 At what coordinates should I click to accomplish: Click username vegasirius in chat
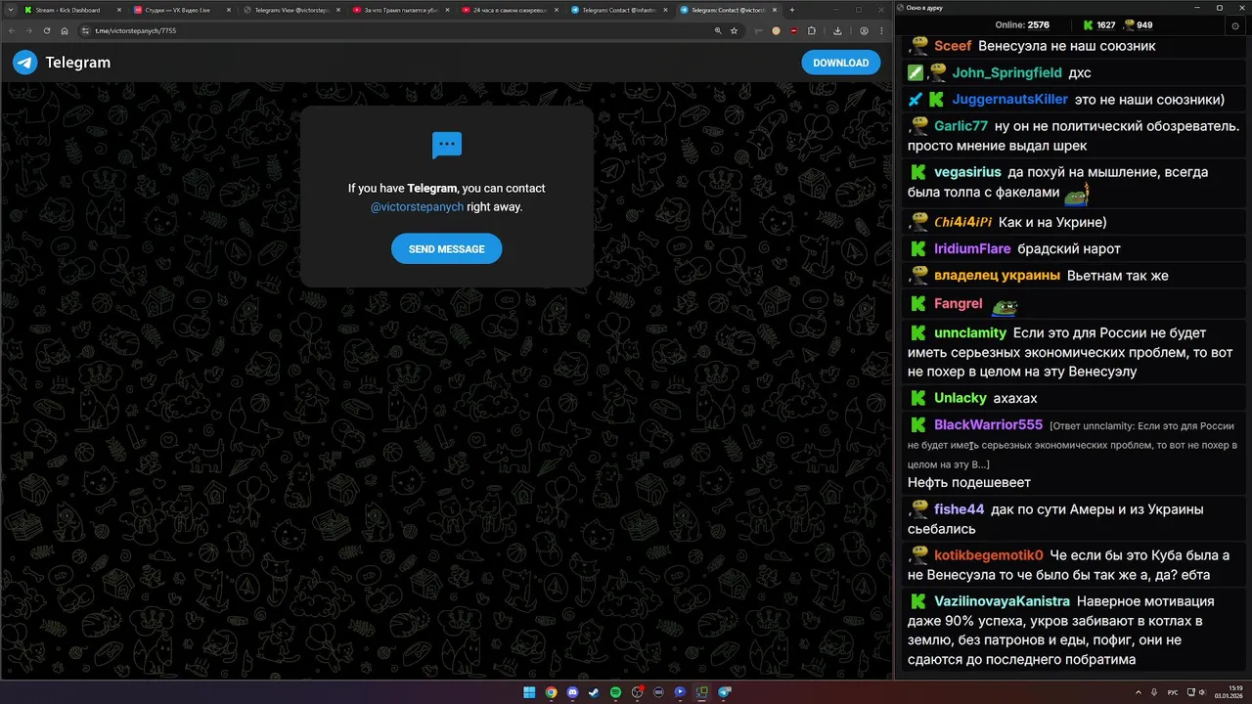(967, 172)
